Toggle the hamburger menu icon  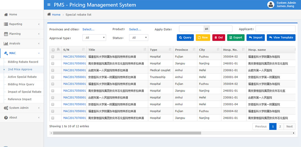click(49, 4)
